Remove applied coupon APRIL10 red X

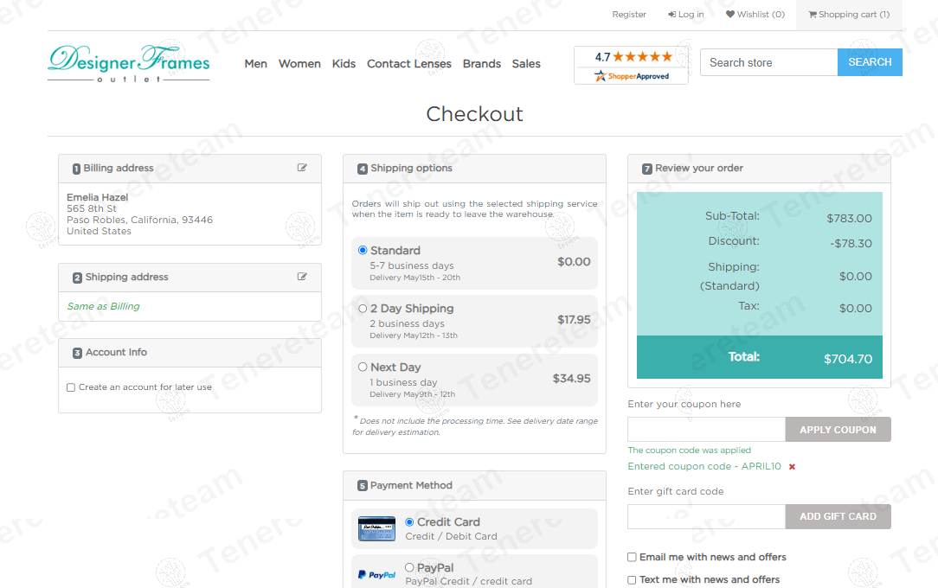tap(792, 467)
